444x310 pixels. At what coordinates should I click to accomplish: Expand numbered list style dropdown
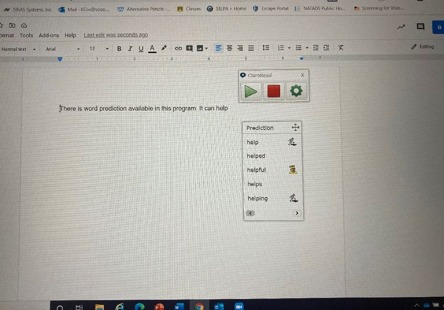289,48
